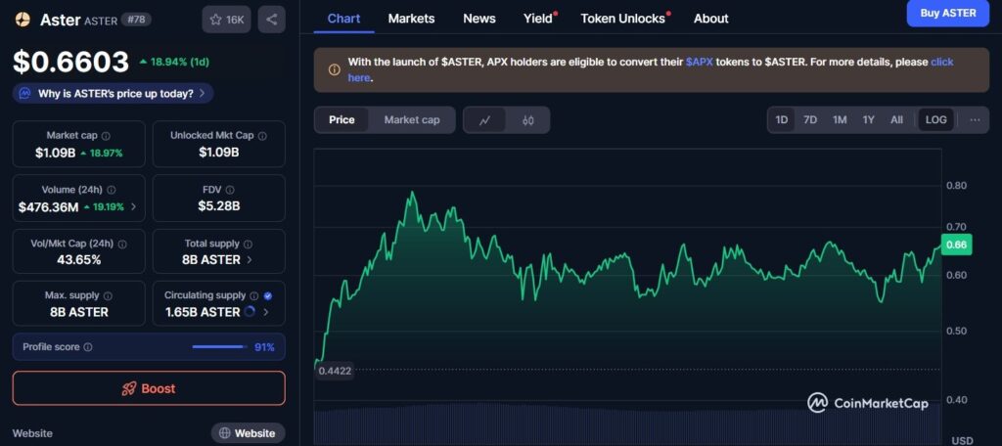Image resolution: width=1002 pixels, height=446 pixels.
Task: Click the 91% profile score value
Action: [x=264, y=347]
